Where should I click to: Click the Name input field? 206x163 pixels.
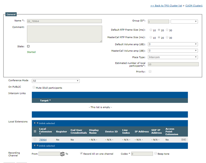coord(65,21)
